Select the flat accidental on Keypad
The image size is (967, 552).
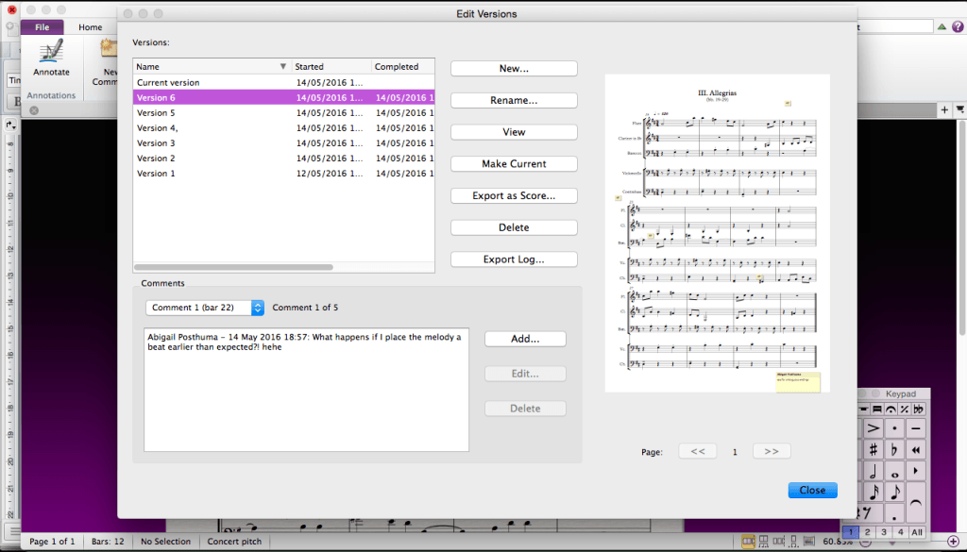[894, 450]
